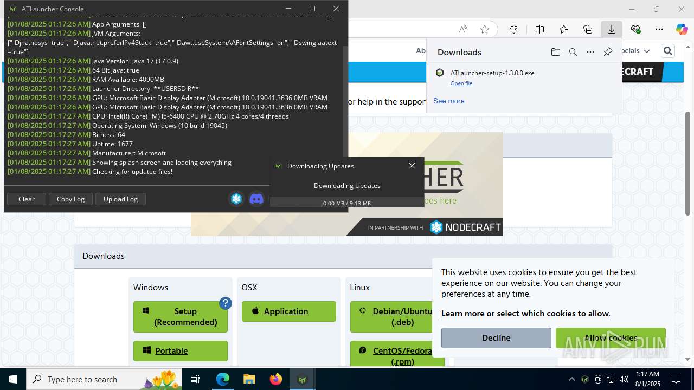Click the volume speaker tray icon
The image size is (694, 390).
pos(624,379)
